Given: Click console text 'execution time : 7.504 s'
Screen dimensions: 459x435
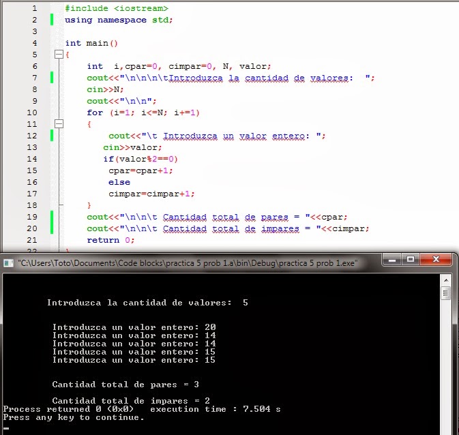Looking at the screenshot, I should tap(216, 409).
